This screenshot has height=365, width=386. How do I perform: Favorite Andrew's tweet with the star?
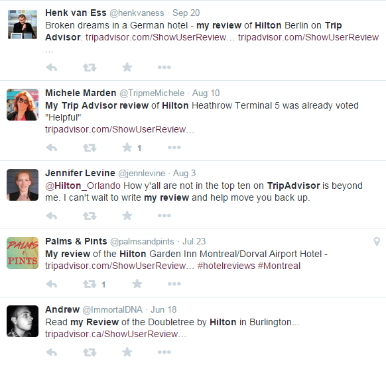pyautogui.click(x=127, y=352)
